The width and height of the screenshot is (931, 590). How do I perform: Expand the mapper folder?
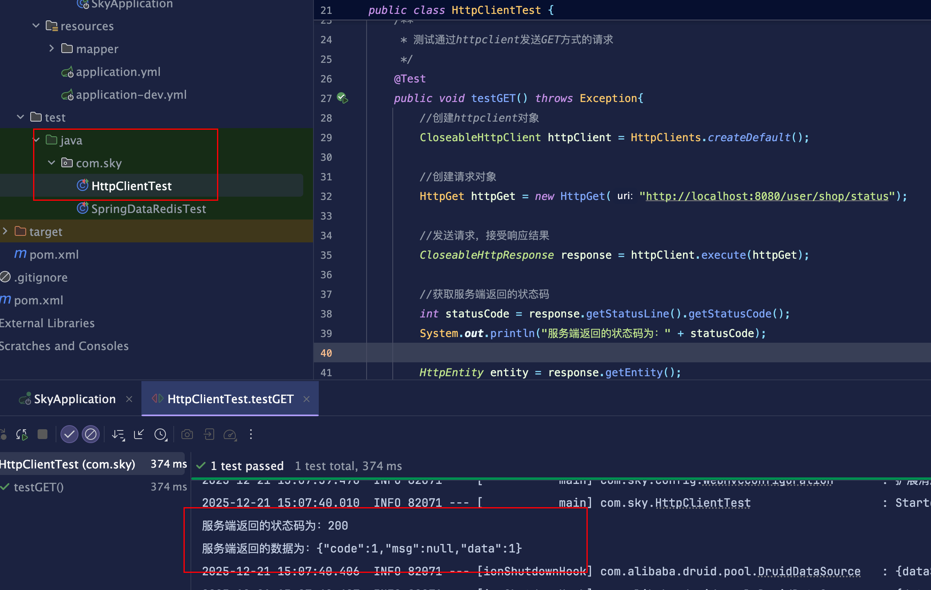coord(51,48)
